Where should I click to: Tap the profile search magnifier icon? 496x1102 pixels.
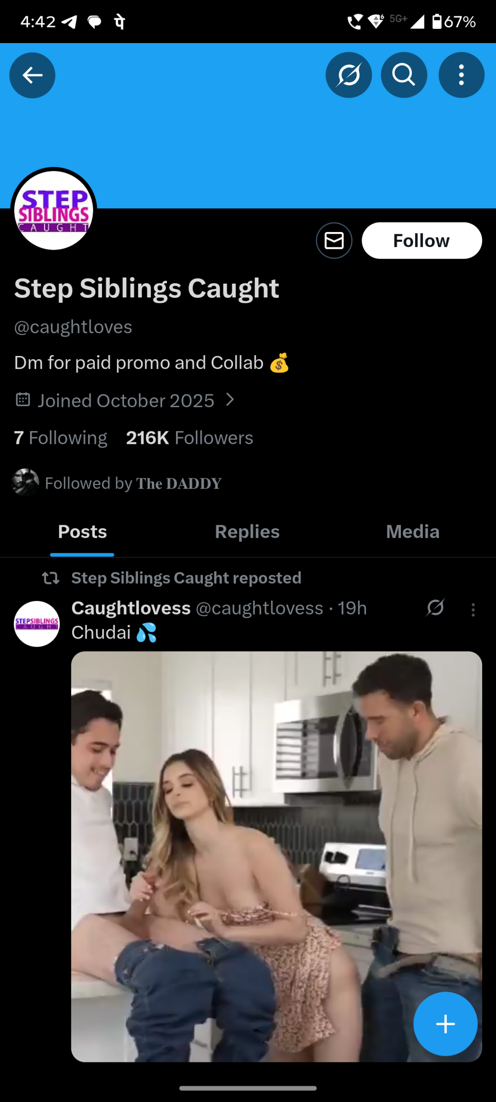(404, 75)
